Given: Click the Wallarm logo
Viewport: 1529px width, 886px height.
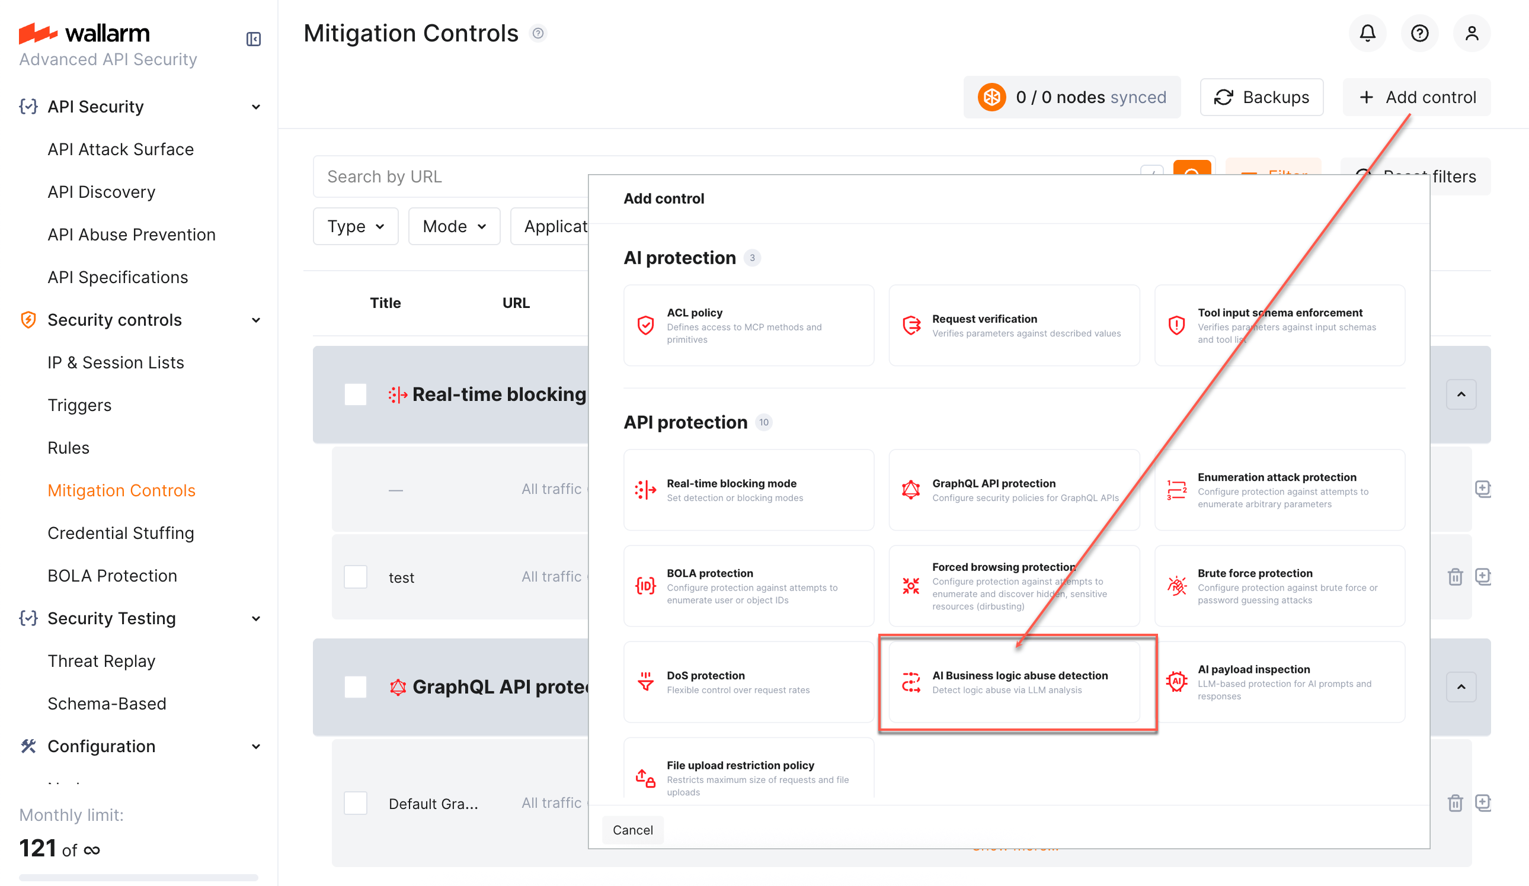Looking at the screenshot, I should 84,33.
